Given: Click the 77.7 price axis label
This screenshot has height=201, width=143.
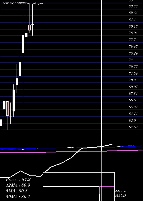Looking at the screenshot, I should pyautogui.click(x=132, y=40).
